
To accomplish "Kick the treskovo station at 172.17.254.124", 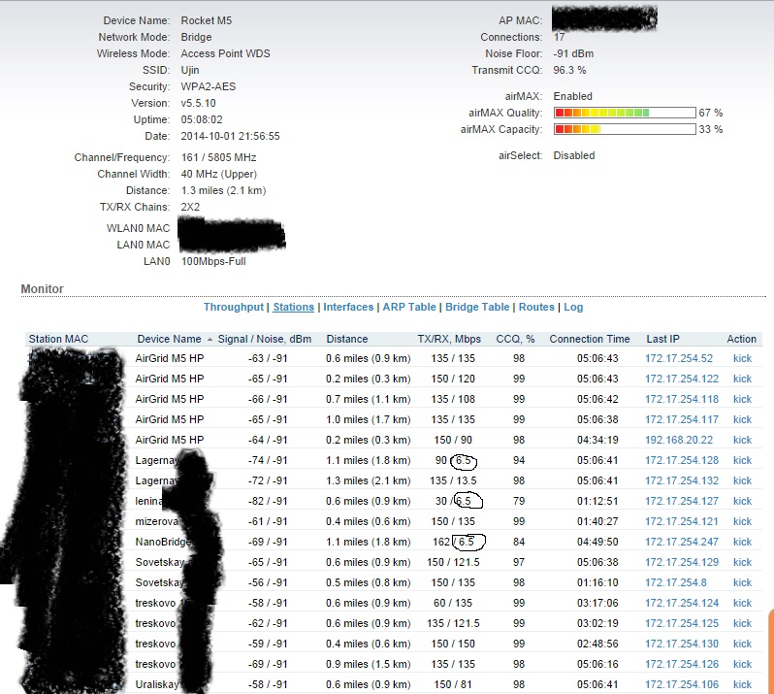I will tap(742, 603).
